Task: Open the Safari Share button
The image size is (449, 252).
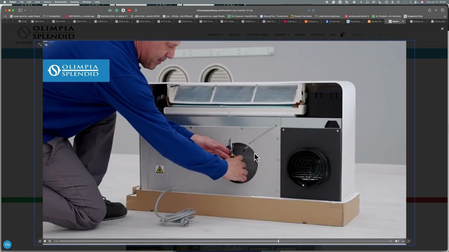Action: pos(429,10)
